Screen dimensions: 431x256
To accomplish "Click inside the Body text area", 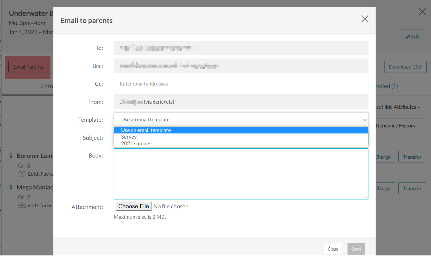I will pos(241,174).
